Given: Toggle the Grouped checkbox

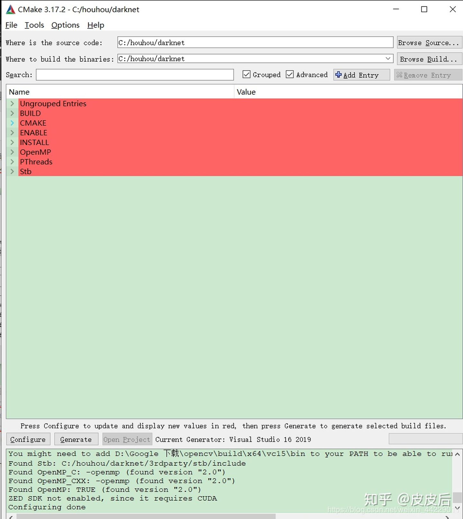Looking at the screenshot, I should click(x=247, y=75).
